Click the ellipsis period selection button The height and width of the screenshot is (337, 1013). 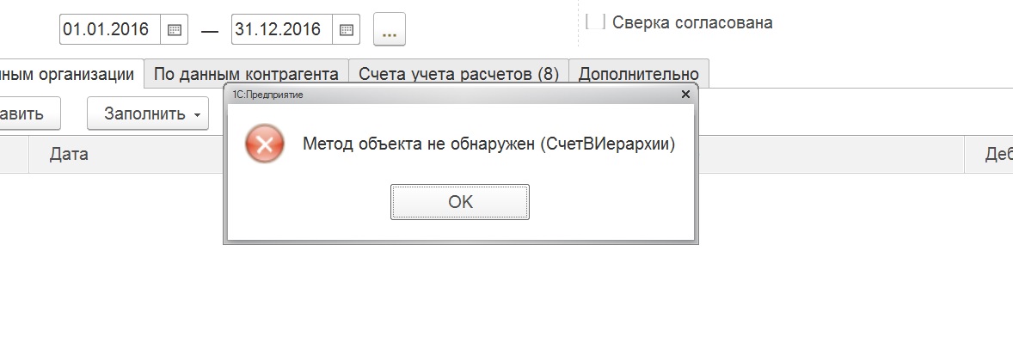point(389,30)
